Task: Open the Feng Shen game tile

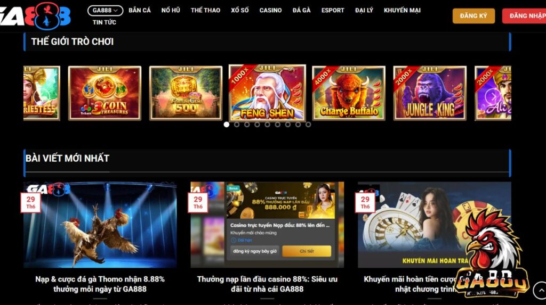Action: (x=268, y=93)
